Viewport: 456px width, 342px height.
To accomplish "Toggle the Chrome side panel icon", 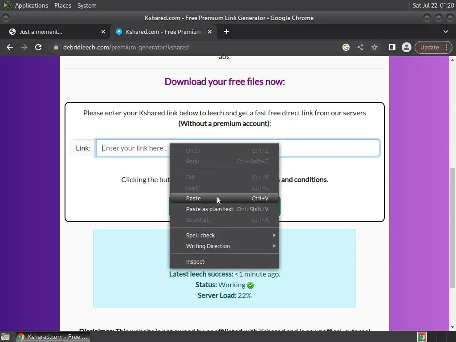I will click(x=392, y=47).
